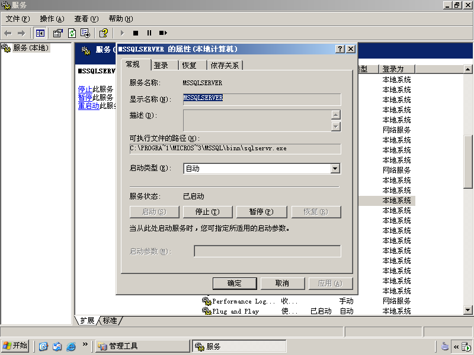
Task: Click the Plug and Play service gear icon
Action: (x=206, y=311)
